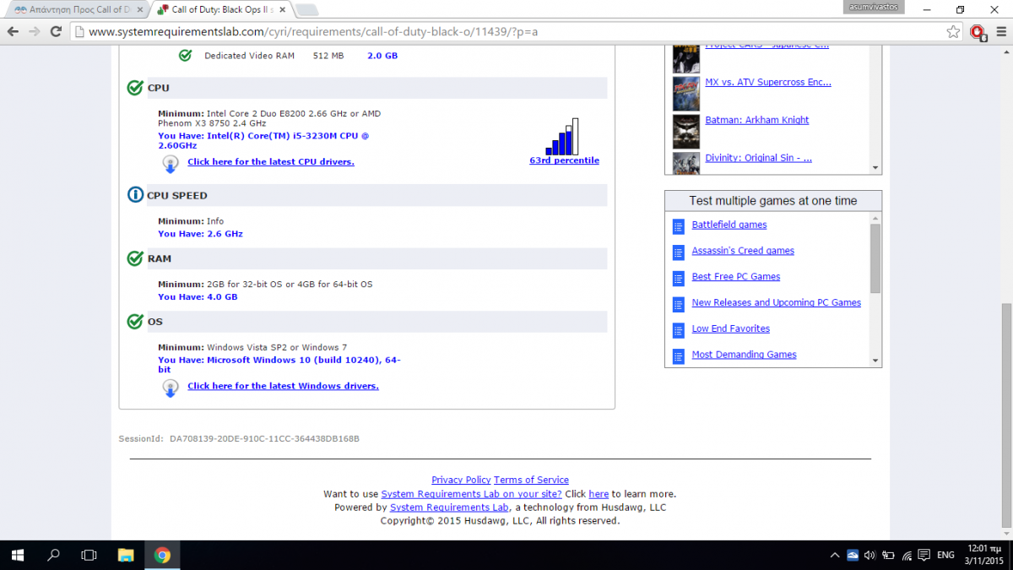Click the battery tray icon
Image resolution: width=1013 pixels, height=570 pixels.
click(889, 555)
